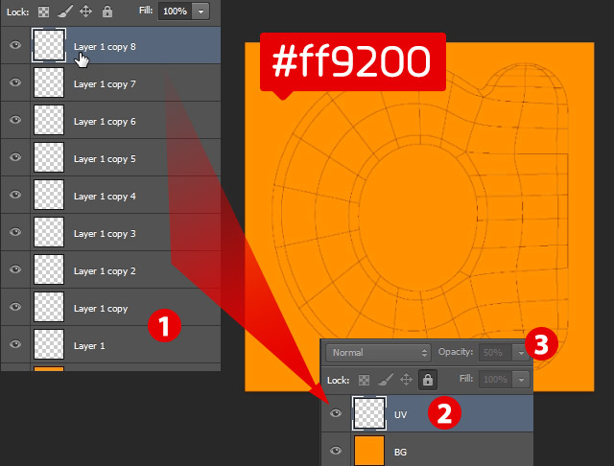Select Layer 1 copy 8 thumbnail
614x466 pixels.
pyautogui.click(x=49, y=45)
